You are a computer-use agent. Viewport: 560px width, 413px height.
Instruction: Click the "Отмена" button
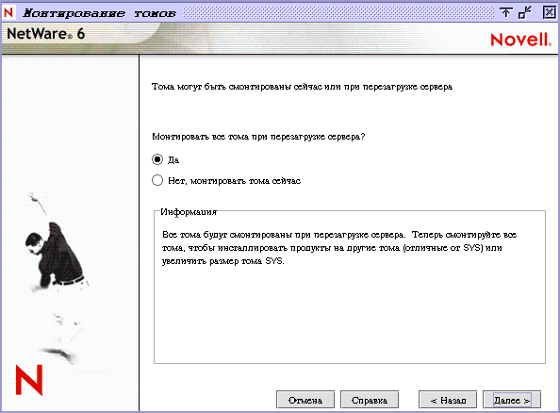click(305, 400)
